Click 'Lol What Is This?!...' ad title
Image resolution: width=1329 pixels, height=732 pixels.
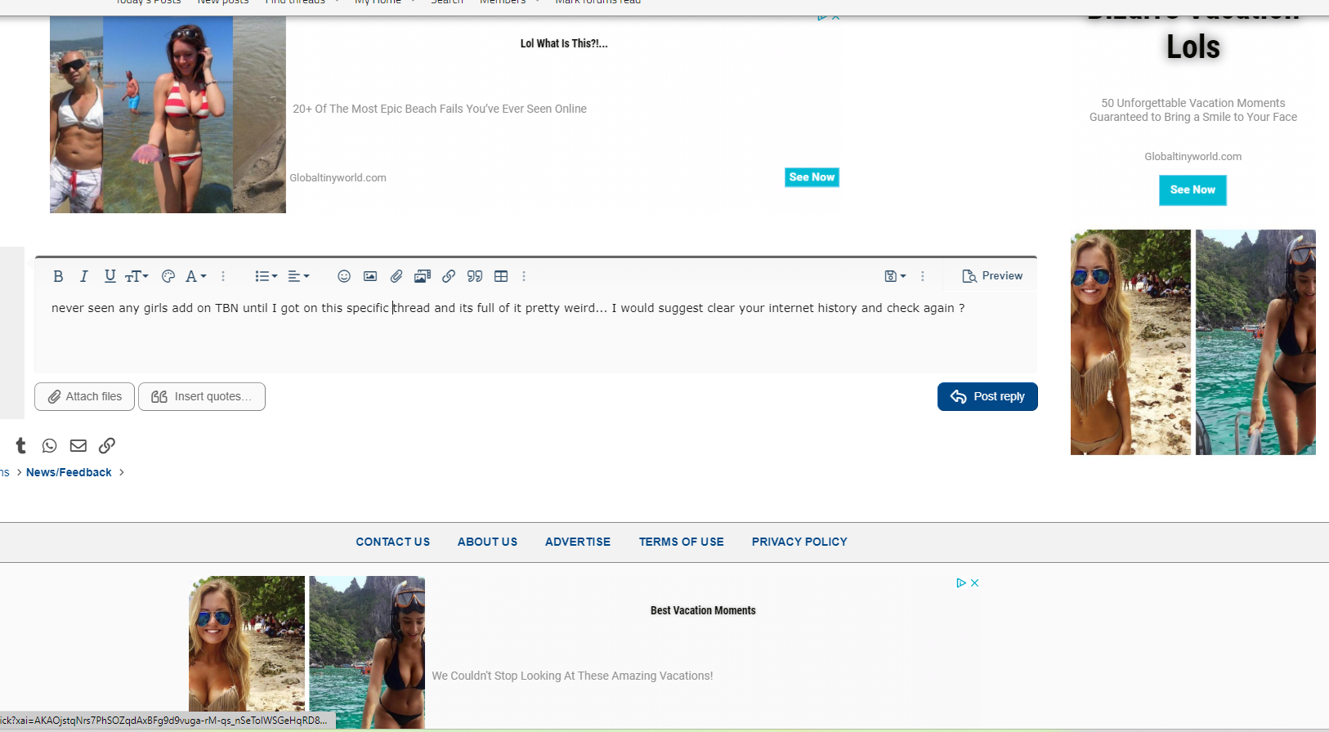click(x=564, y=43)
